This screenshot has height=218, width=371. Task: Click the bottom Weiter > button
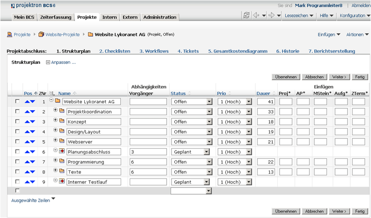coord(339,211)
